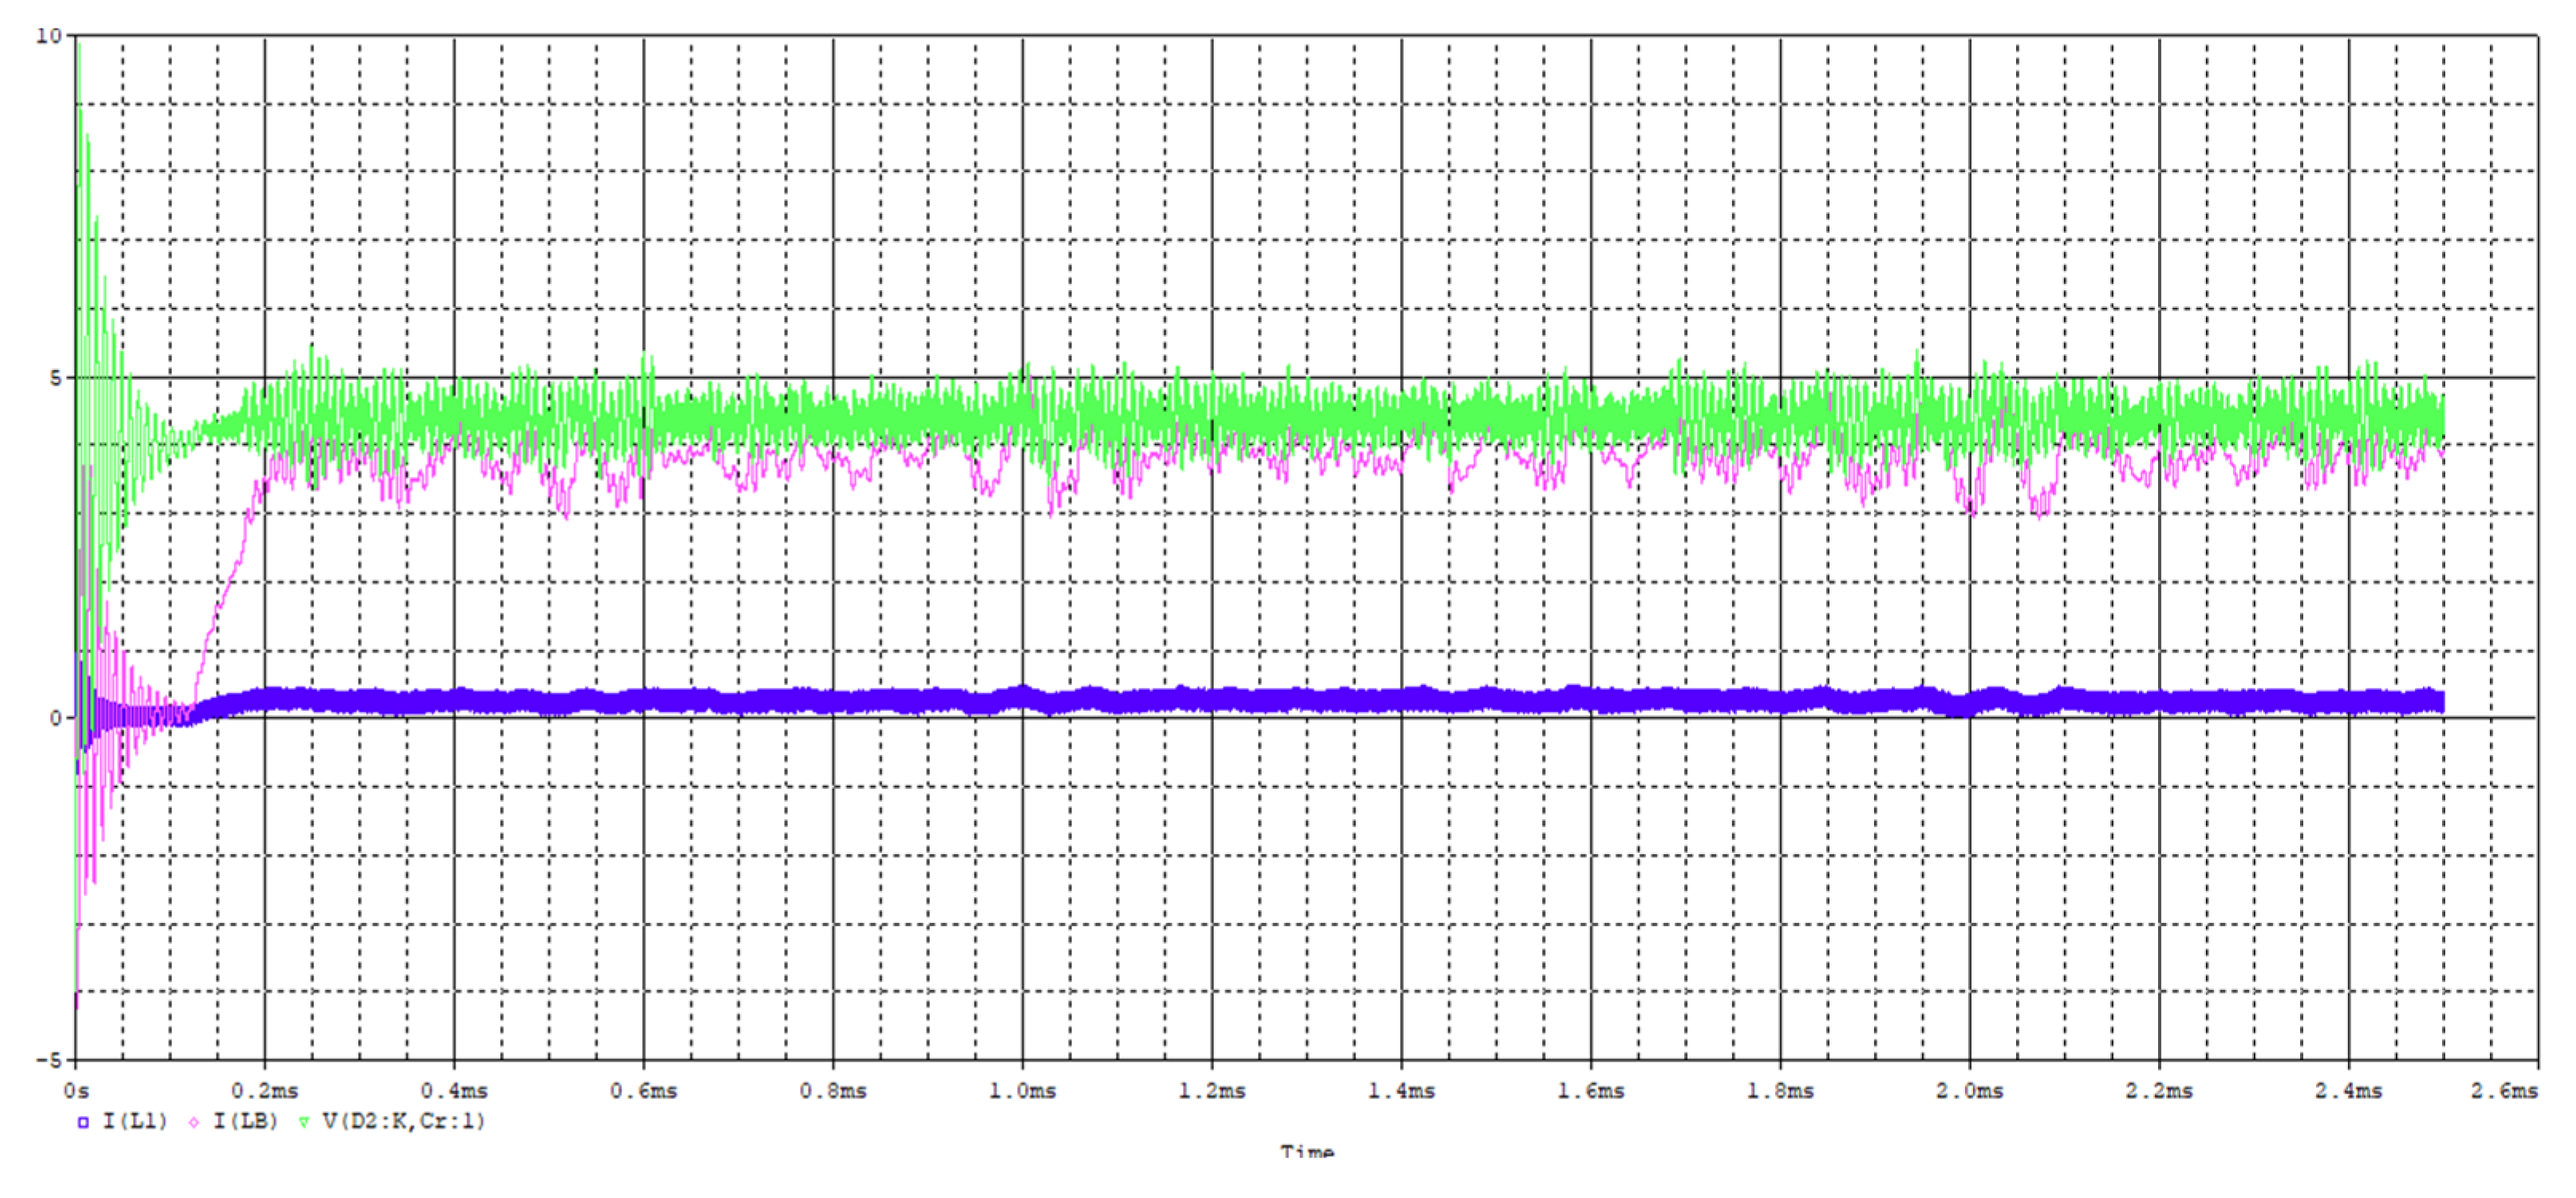Screen dimensions: 2576x1198
Task: Click the 2.0ms x-axis tick label
Action: pyautogui.click(x=1969, y=1090)
